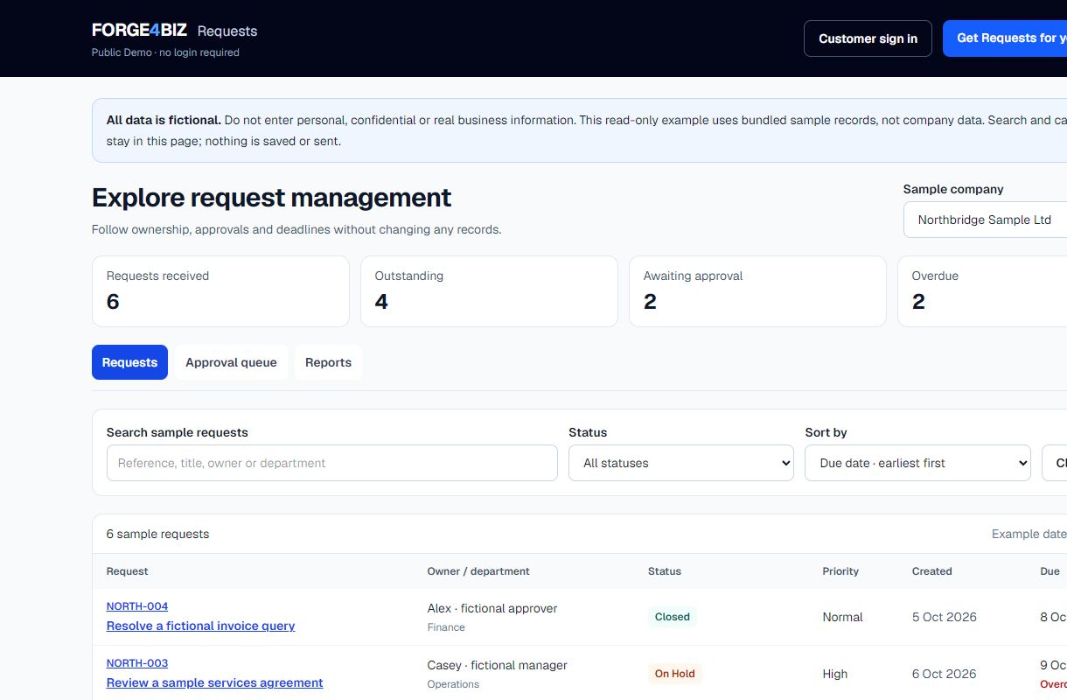
Task: Click the On Hold status badge
Action: [675, 674]
